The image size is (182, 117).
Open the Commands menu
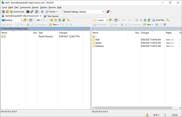(x=25, y=8)
